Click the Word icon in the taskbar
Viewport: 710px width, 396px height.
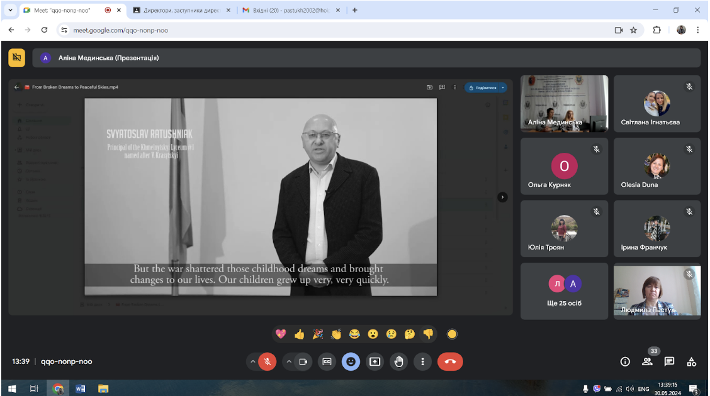tap(81, 388)
